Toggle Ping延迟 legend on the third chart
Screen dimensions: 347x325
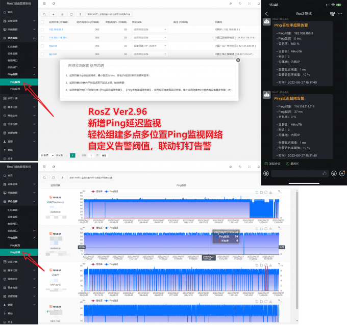pyautogui.click(x=111, y=264)
